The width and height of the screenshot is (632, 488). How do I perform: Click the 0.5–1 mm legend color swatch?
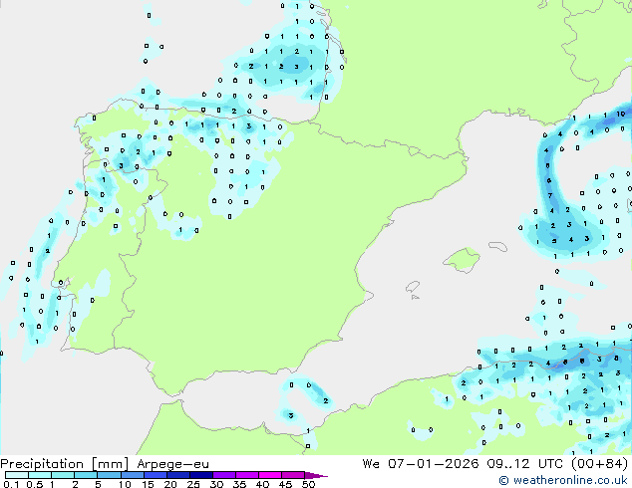tap(40, 475)
